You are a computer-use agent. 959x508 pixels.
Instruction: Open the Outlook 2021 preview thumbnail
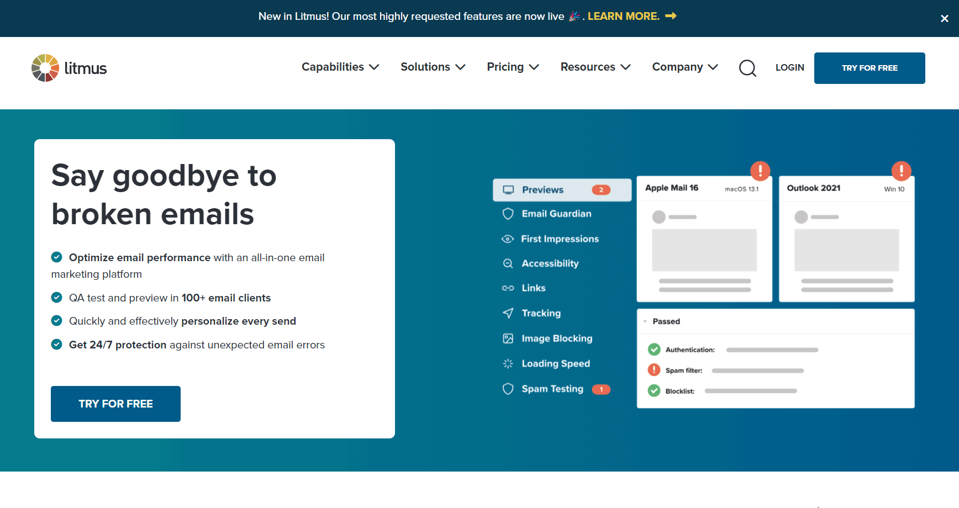coord(846,239)
